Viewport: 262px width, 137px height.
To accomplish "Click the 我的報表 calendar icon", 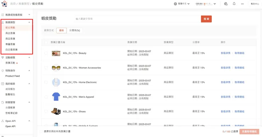I will [x=3, y=84].
